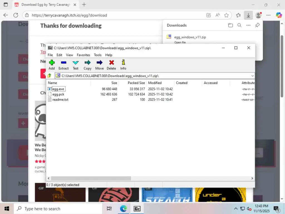Screen dimensions: 285x214
Task: Open Edge profile avatar
Action: [x=258, y=15]
